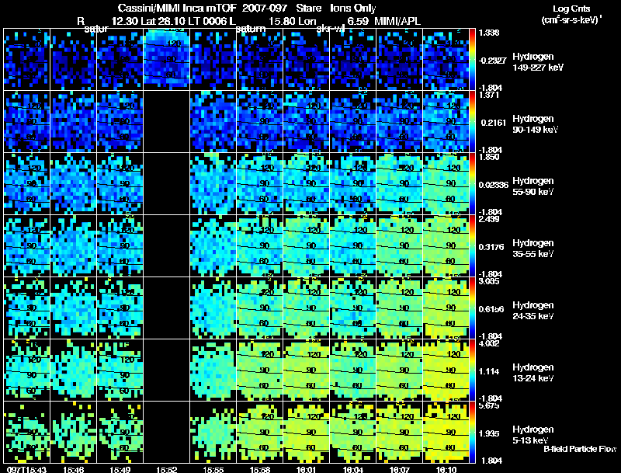This screenshot has width=621, height=473.
Task: Click the 'Hydrogen 55-90 keV' row label
Action: (x=533, y=186)
